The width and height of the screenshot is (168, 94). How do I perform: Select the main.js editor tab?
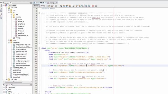52,3
